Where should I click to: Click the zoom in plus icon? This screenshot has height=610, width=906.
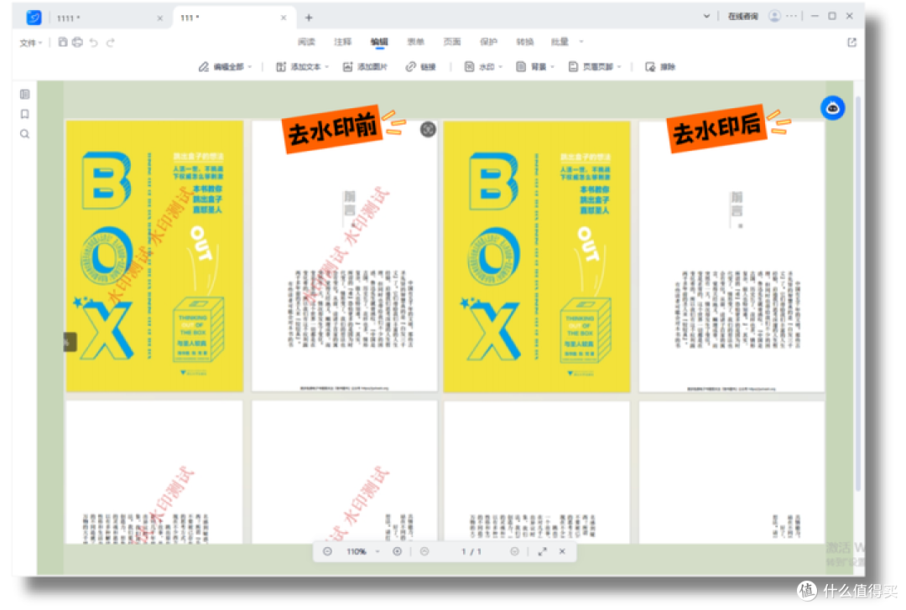tap(397, 551)
